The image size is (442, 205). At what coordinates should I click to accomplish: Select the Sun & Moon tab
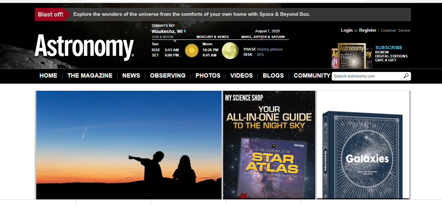coord(162,37)
